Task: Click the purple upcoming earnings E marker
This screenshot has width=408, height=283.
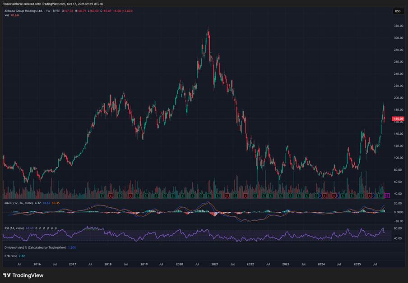Action: (x=387, y=196)
